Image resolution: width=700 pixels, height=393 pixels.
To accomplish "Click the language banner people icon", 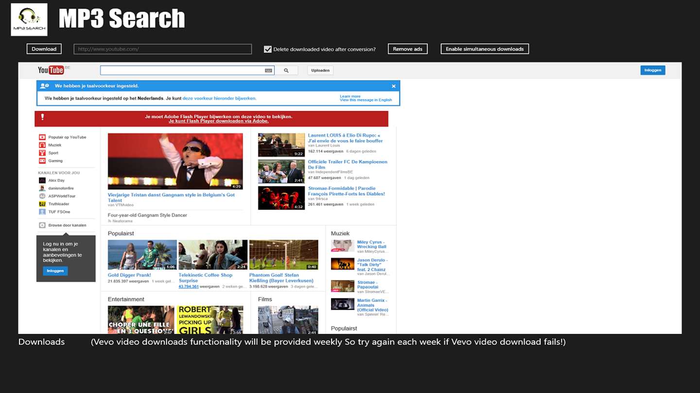I will pos(45,86).
